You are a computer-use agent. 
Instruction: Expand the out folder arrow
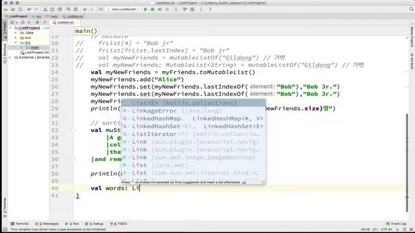tap(16, 38)
